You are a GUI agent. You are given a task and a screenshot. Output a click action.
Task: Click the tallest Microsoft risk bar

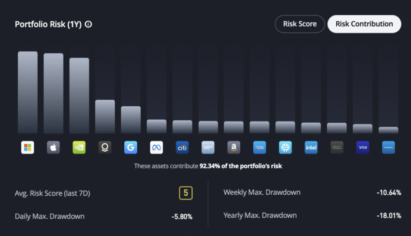28,93
